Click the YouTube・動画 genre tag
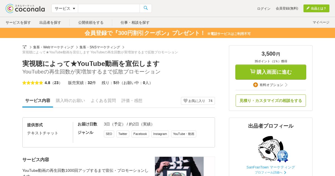Screen dimensions: 335x176 click(x=184, y=134)
